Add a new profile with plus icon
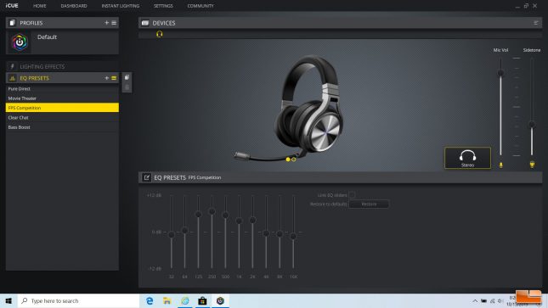The height and width of the screenshot is (308, 548). click(x=106, y=23)
